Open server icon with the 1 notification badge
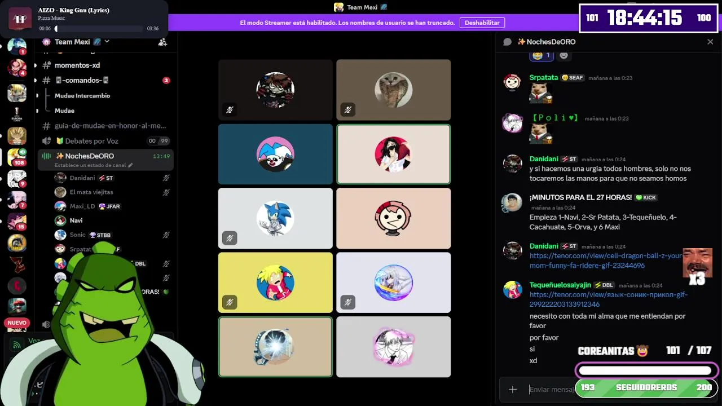The image size is (722, 406). pyautogui.click(x=16, y=46)
